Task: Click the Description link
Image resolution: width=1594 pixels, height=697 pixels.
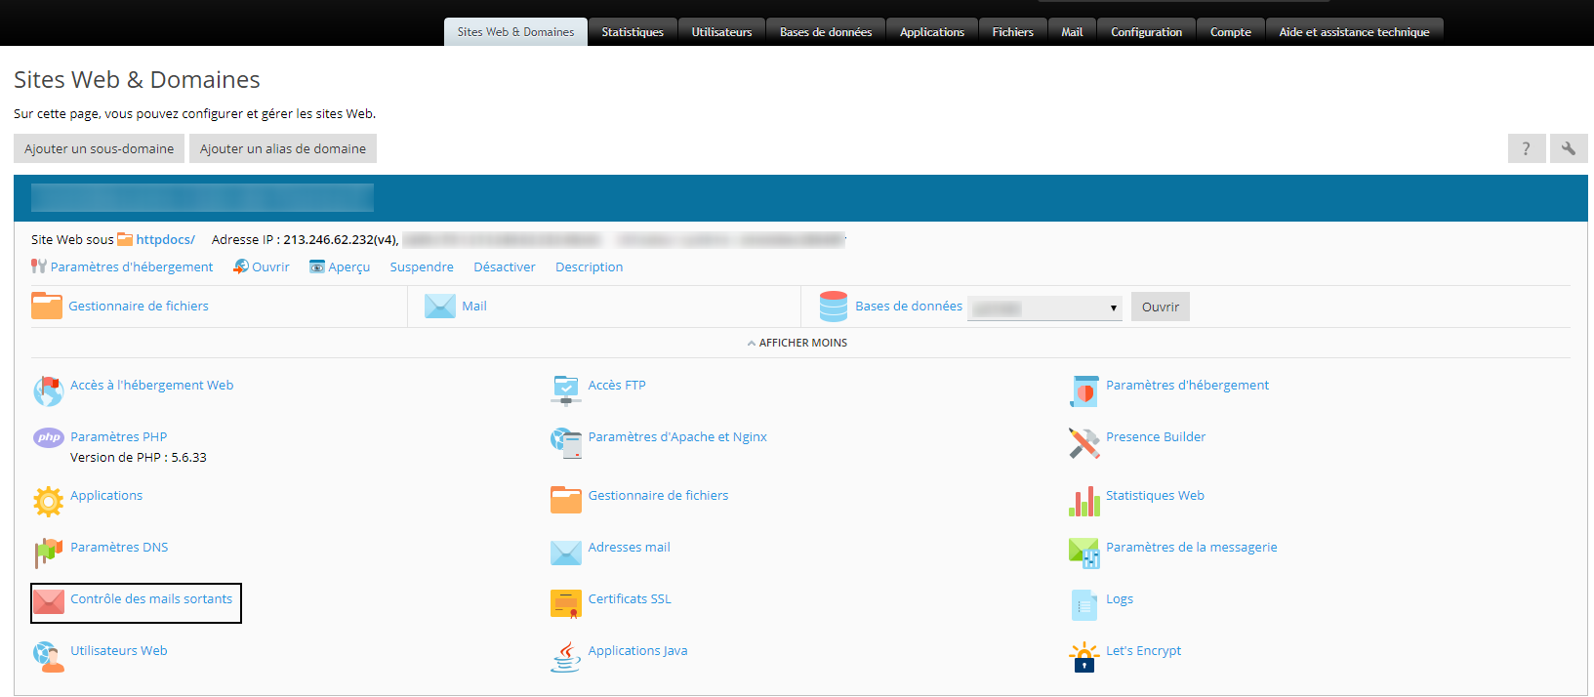Action: point(589,266)
